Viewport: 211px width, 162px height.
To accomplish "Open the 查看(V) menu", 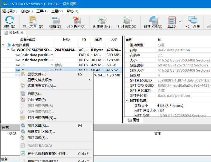I will 57,11.
